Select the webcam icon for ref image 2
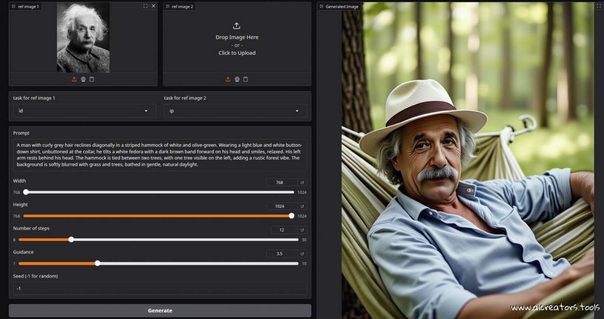 237,79
